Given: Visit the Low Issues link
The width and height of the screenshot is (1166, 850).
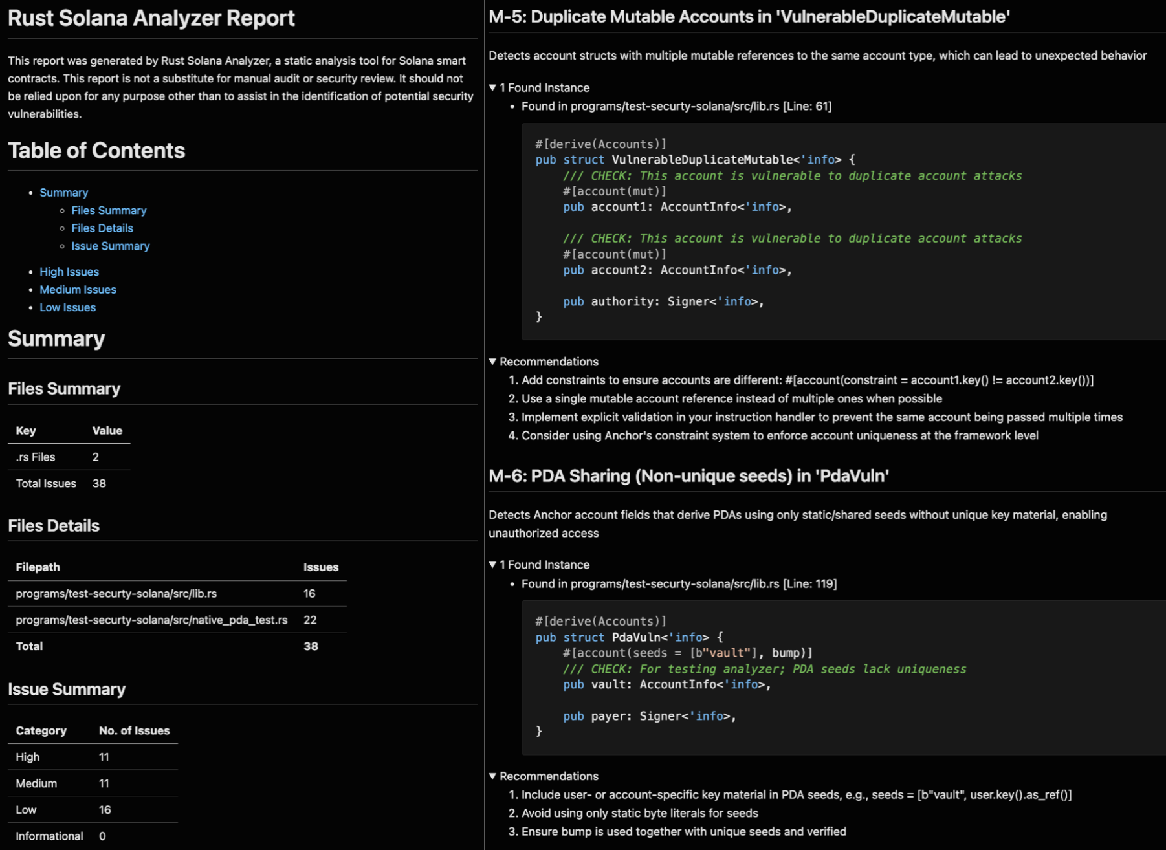Looking at the screenshot, I should (x=67, y=307).
